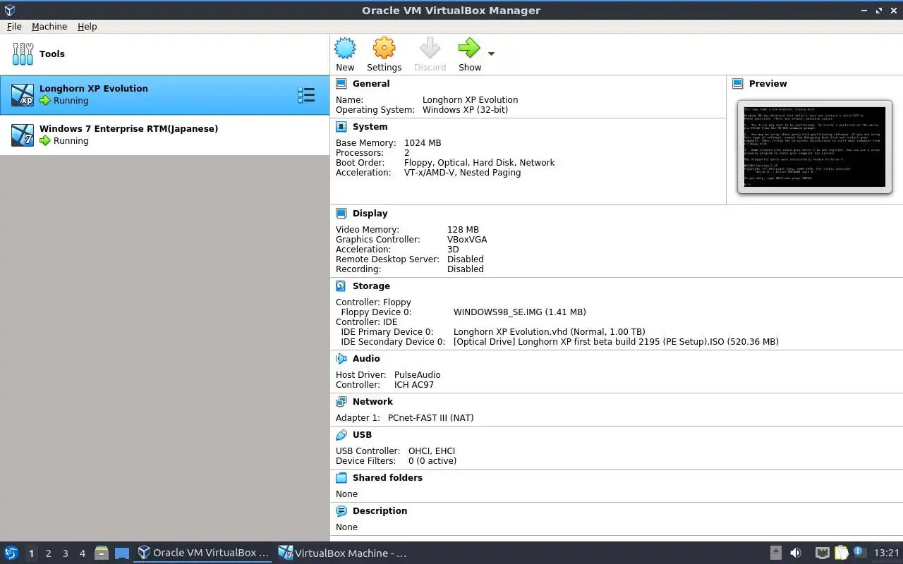Click Windows XP (32-bit) operating system value
903x564 pixels.
click(465, 109)
